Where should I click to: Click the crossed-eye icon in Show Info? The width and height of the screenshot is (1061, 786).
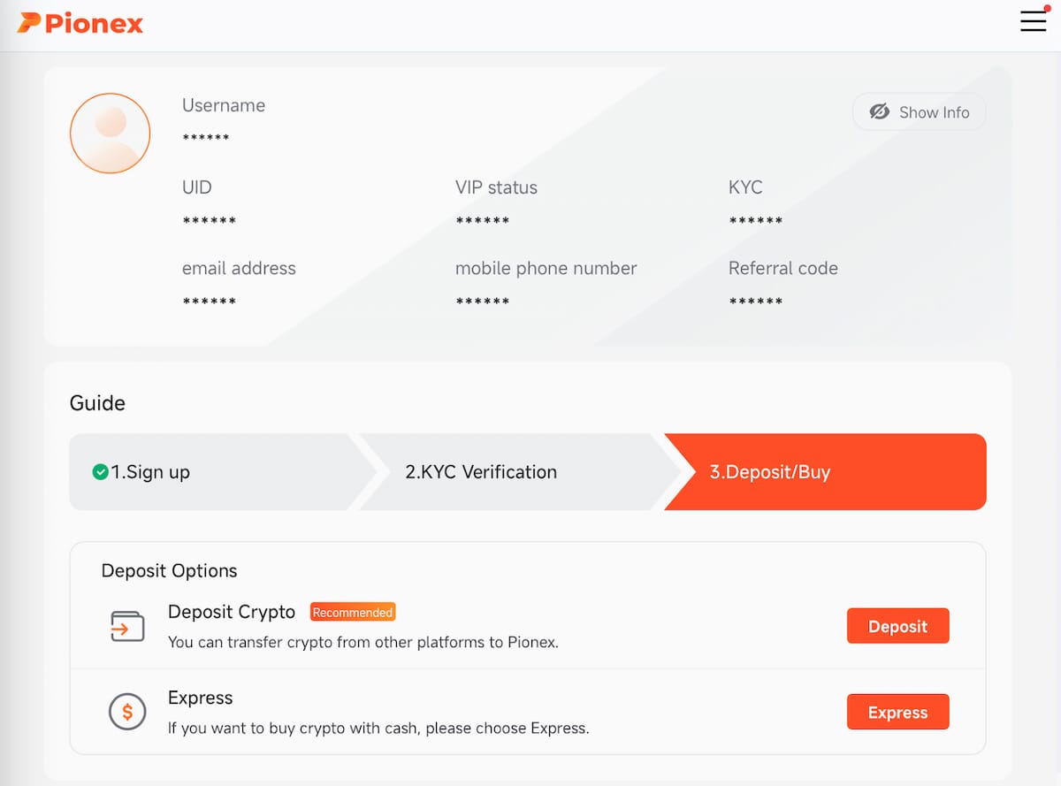[x=879, y=111]
